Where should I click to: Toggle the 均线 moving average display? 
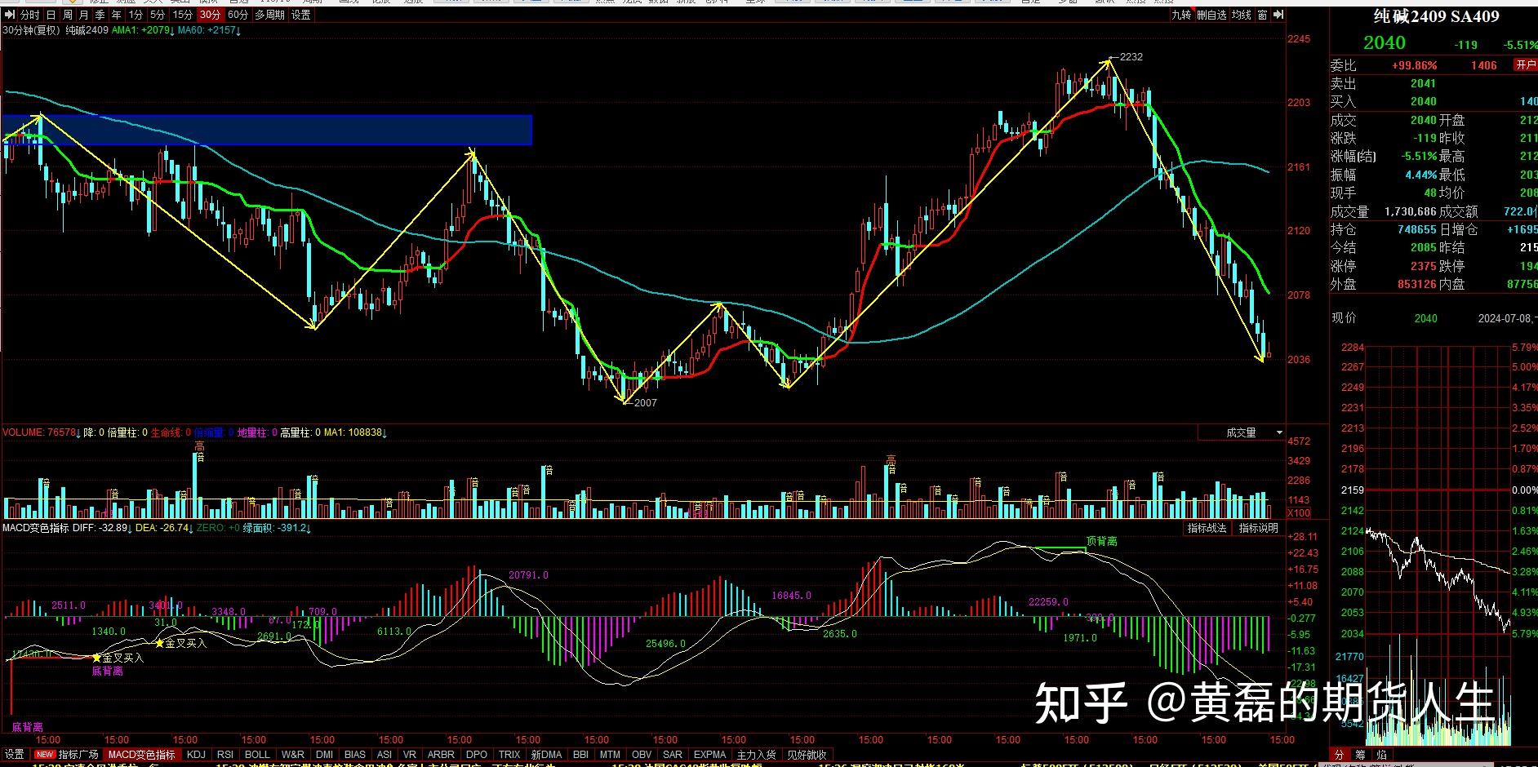[1241, 15]
